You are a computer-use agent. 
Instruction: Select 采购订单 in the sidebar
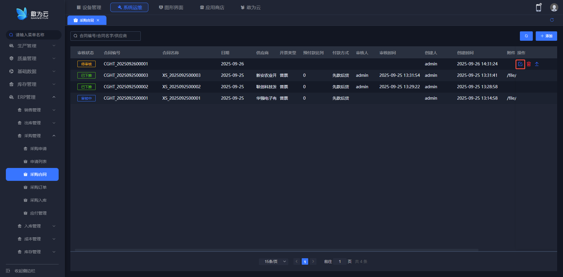click(38, 187)
